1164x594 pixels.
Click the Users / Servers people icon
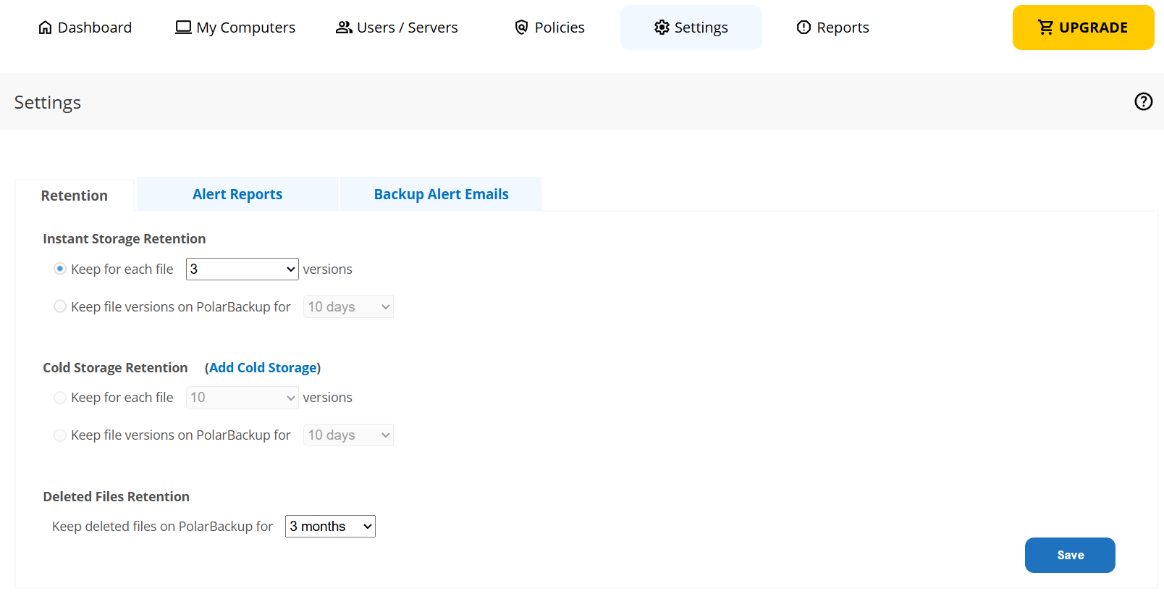coord(344,28)
